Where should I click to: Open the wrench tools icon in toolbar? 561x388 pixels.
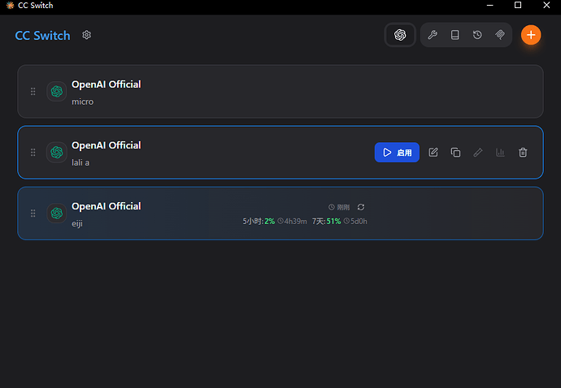(433, 35)
